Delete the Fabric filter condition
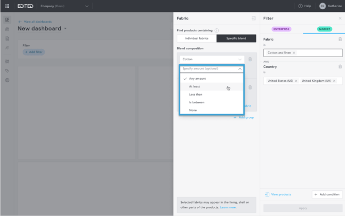The image size is (345, 216). click(340, 39)
